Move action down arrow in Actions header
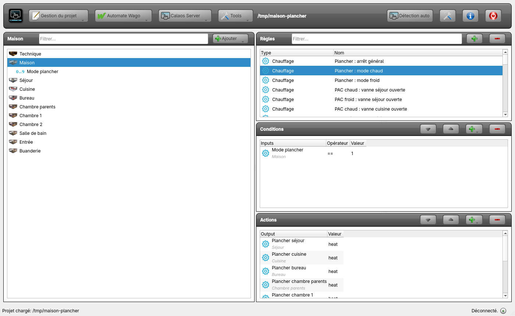The height and width of the screenshot is (316, 515). (428, 220)
